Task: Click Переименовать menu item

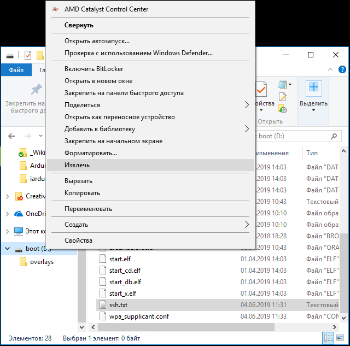Action: (150, 209)
